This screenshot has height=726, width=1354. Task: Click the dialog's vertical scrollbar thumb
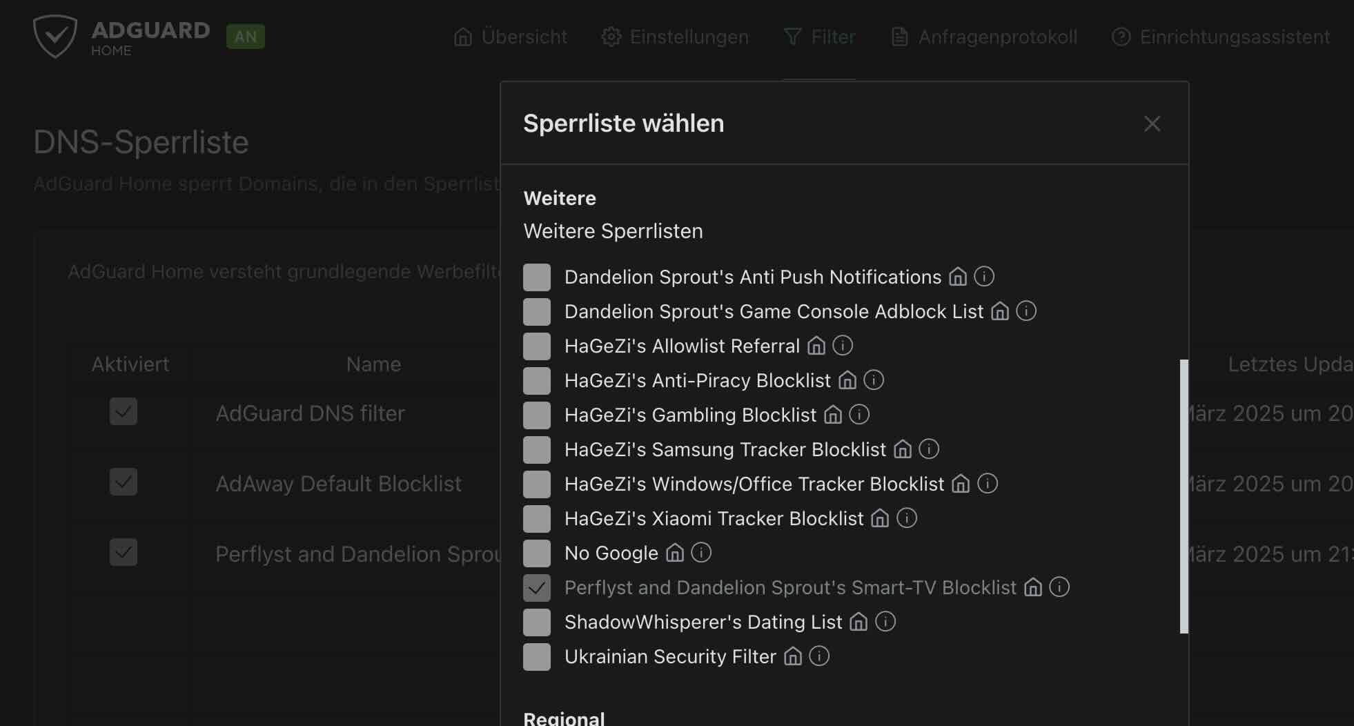[1184, 496]
